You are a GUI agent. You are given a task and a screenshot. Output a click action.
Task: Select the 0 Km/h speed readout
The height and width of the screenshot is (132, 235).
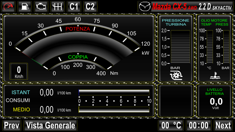click(x=19, y=71)
